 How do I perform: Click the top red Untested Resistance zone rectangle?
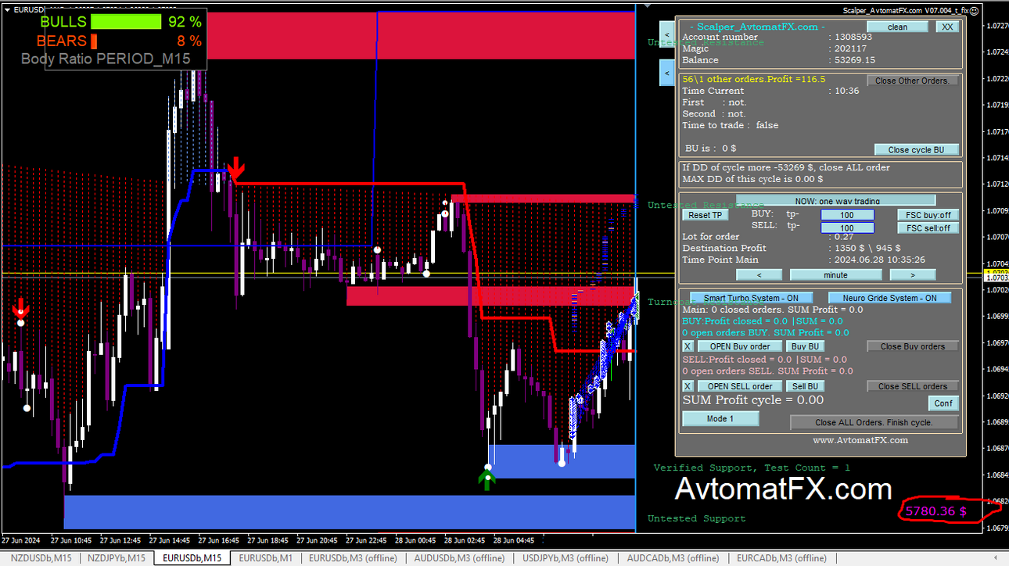coord(419,35)
